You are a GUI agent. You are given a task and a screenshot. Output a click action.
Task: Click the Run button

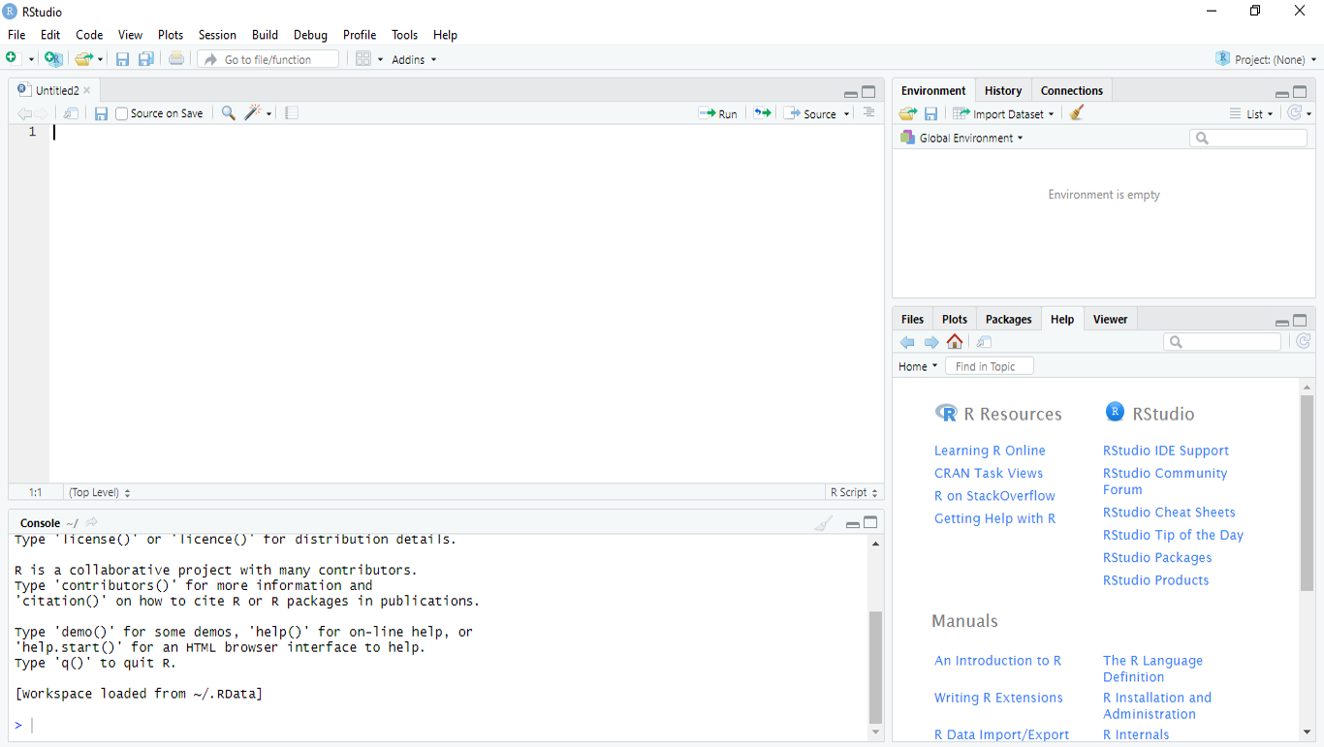click(718, 113)
